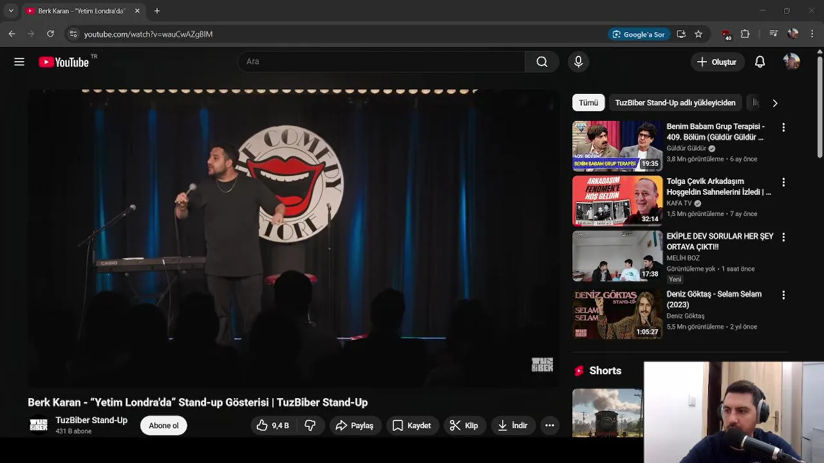This screenshot has width=824, height=463.
Task: Close the Berk Karan browser tab
Action: pyautogui.click(x=137, y=11)
